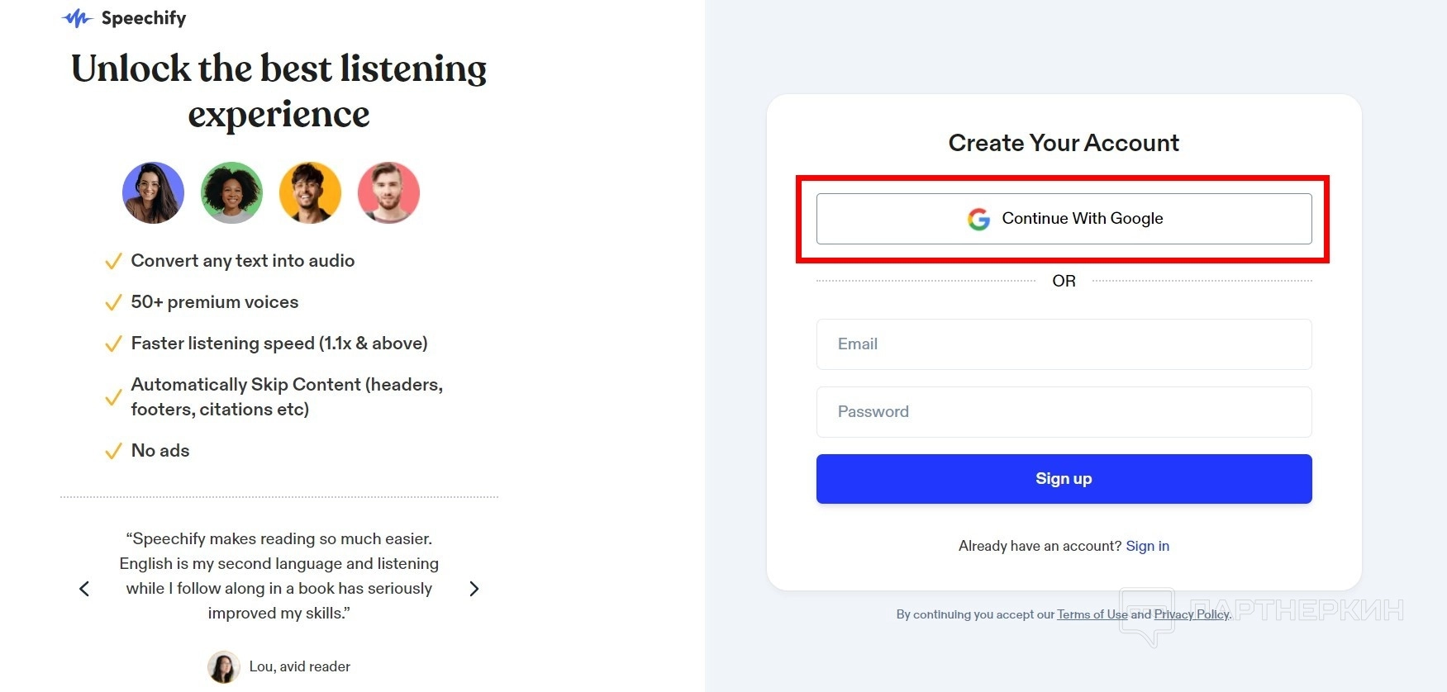Click the checkmark beside "Convert any text into audio"

(113, 262)
